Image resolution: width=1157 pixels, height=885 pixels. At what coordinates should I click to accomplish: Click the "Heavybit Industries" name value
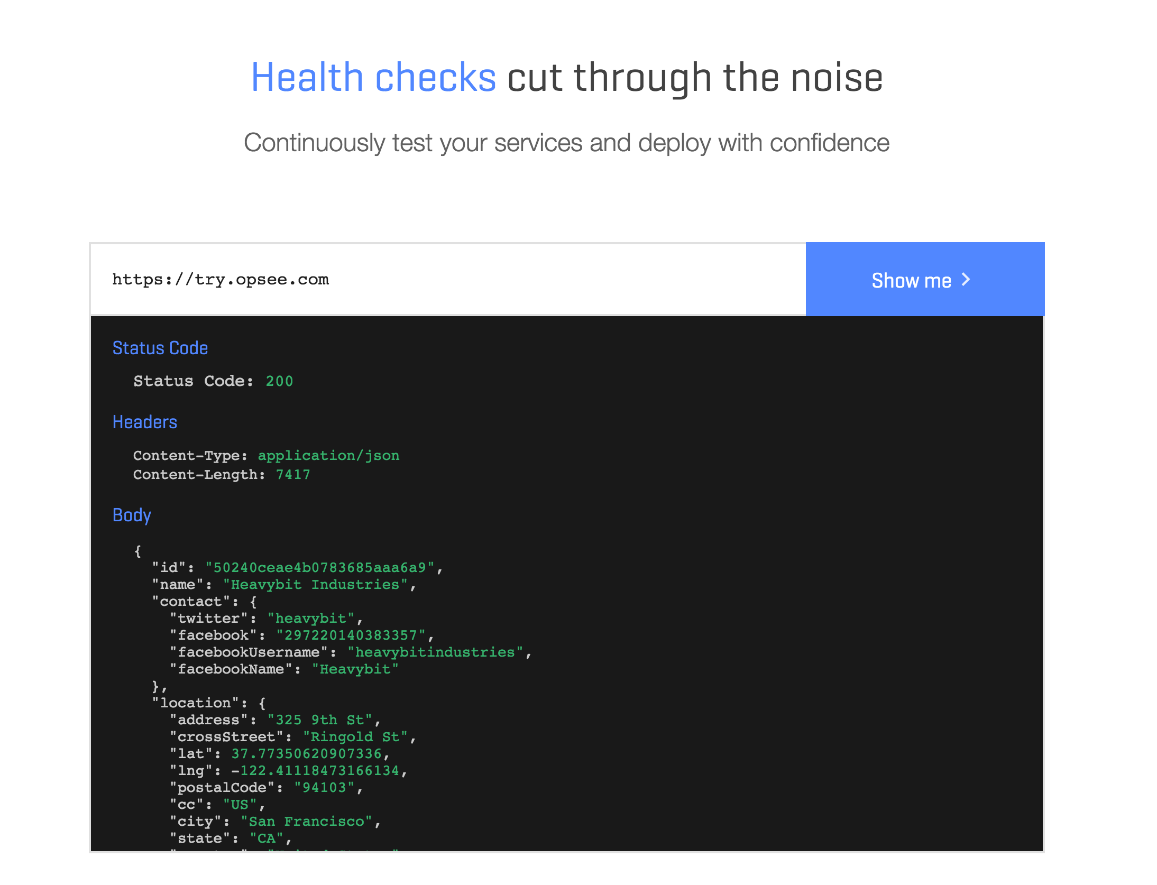[315, 585]
